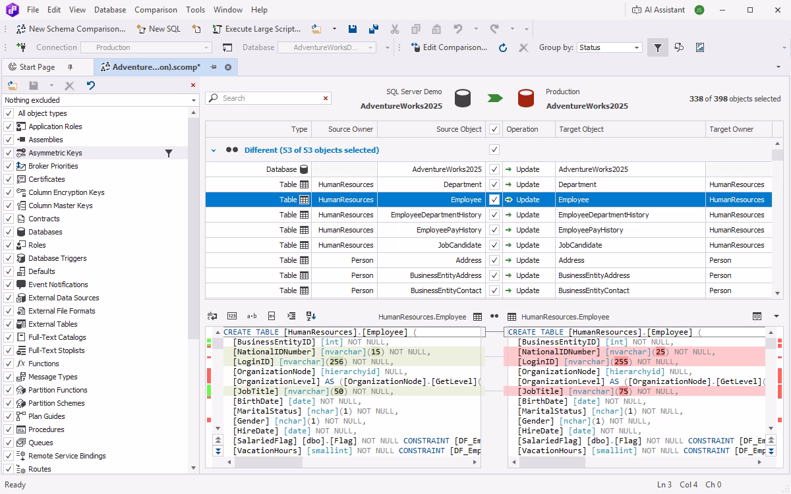791x494 pixels.
Task: Click the blue undo arrow in filter panel
Action: tap(91, 86)
